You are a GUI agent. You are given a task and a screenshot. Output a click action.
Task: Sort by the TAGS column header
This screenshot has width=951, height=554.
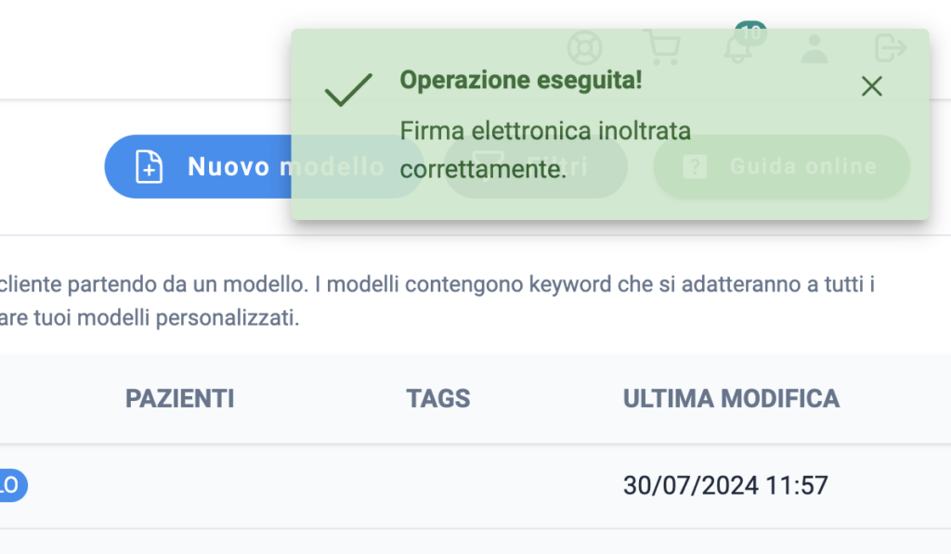(x=438, y=399)
